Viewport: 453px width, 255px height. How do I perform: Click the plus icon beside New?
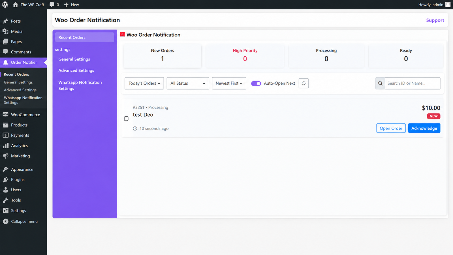66,5
